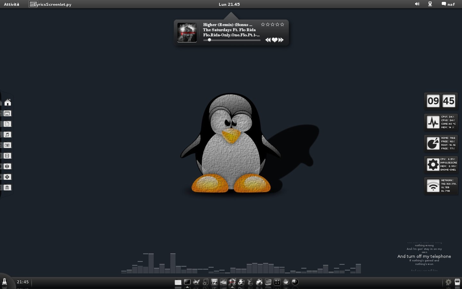The width and height of the screenshot is (462, 289).
Task: Open the terminal icon in the dock
Action: click(x=187, y=282)
